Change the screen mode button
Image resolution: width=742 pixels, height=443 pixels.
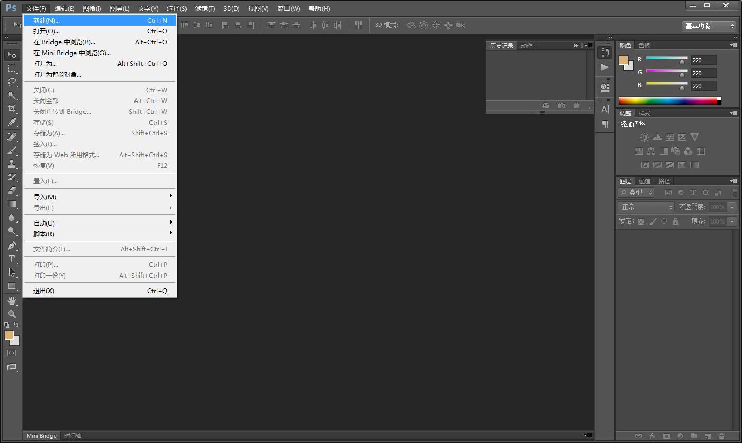(x=12, y=367)
